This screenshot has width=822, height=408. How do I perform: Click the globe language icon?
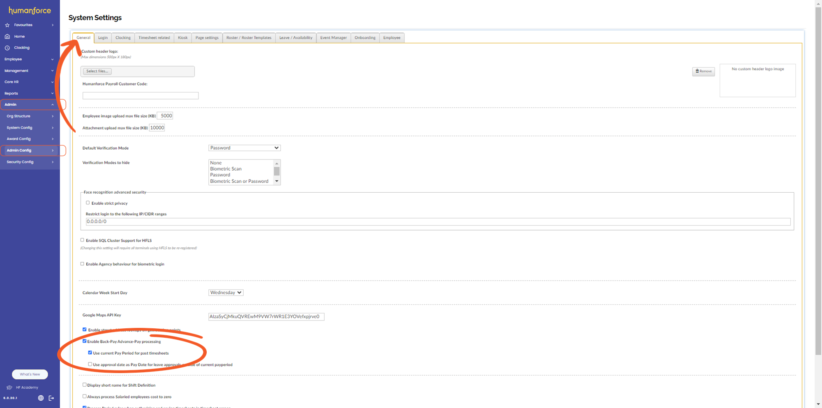click(x=40, y=398)
